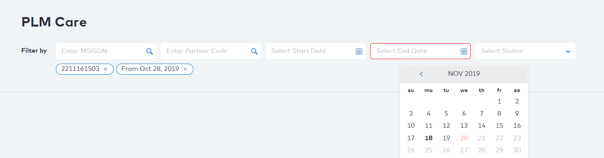The image size is (604, 158).
Task: Remove the 2211161503 filter chip
Action: 105,69
